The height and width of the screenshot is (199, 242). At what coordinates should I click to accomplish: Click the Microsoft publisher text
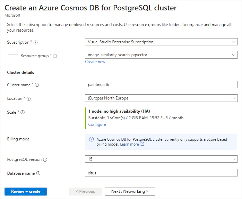(x=12, y=15)
